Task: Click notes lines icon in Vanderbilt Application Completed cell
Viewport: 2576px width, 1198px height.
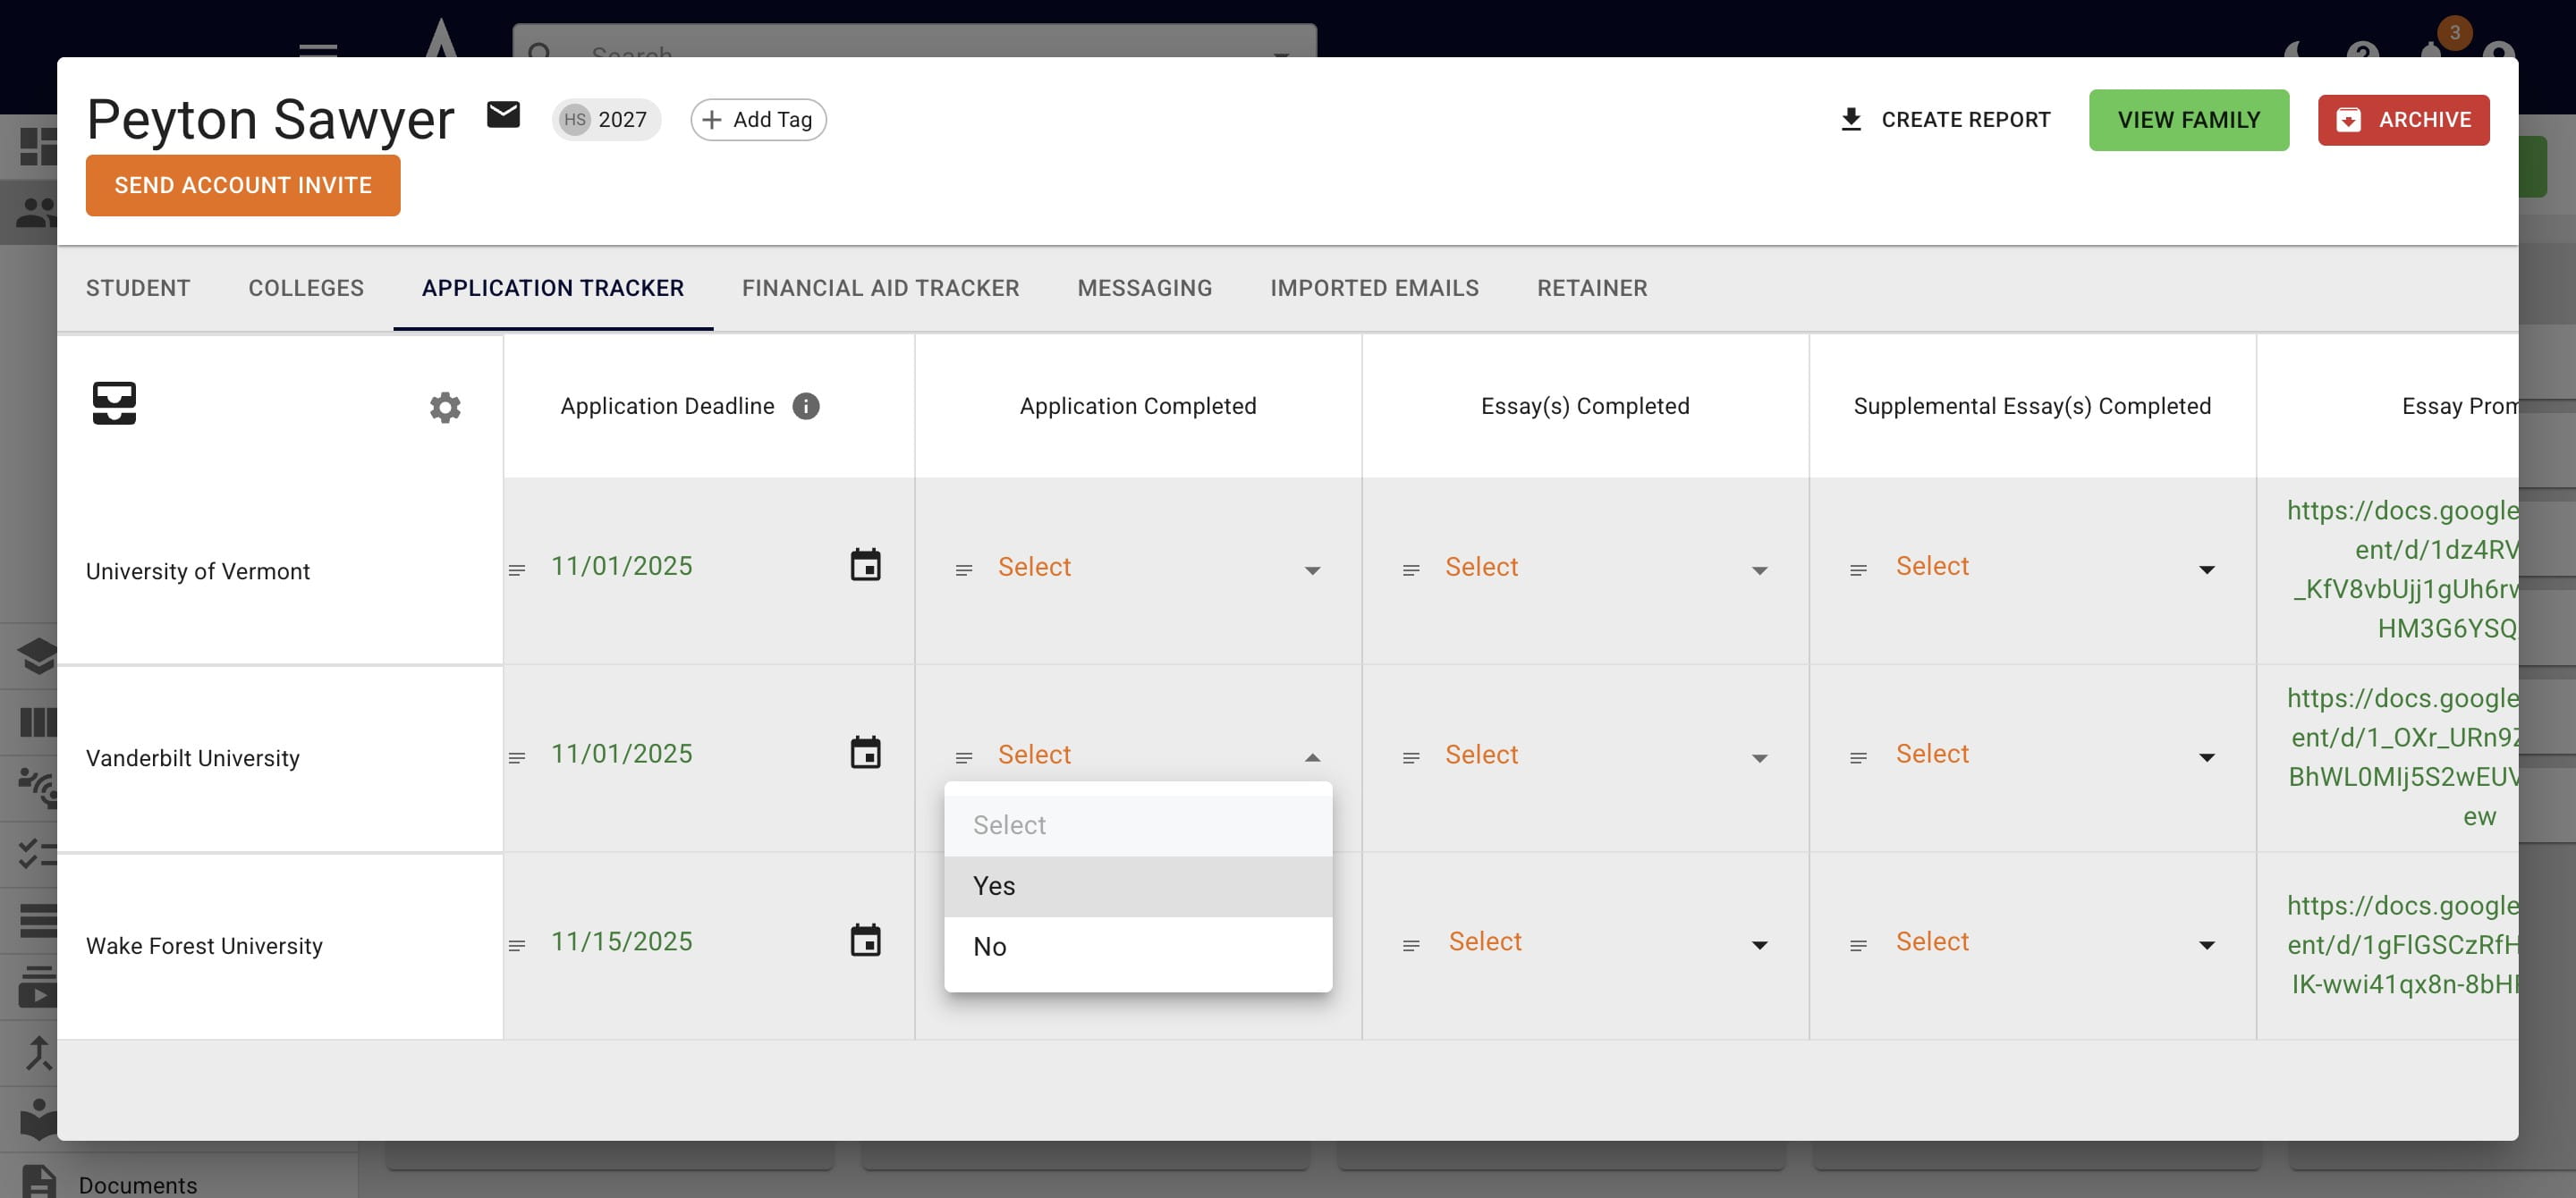Action: point(964,757)
